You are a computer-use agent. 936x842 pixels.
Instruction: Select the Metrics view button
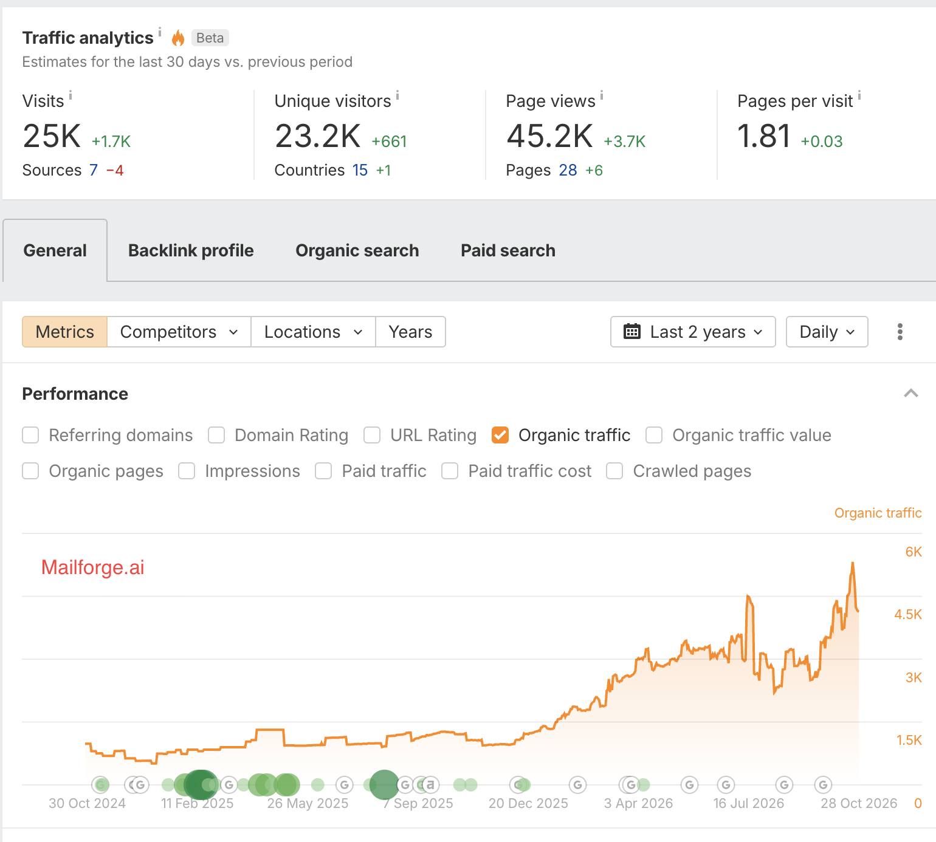[65, 332]
